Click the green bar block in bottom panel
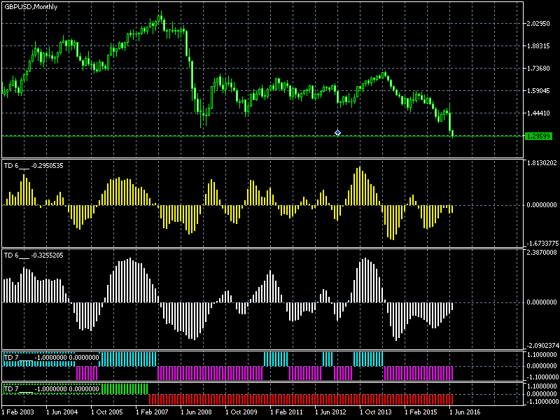 click(x=125, y=388)
